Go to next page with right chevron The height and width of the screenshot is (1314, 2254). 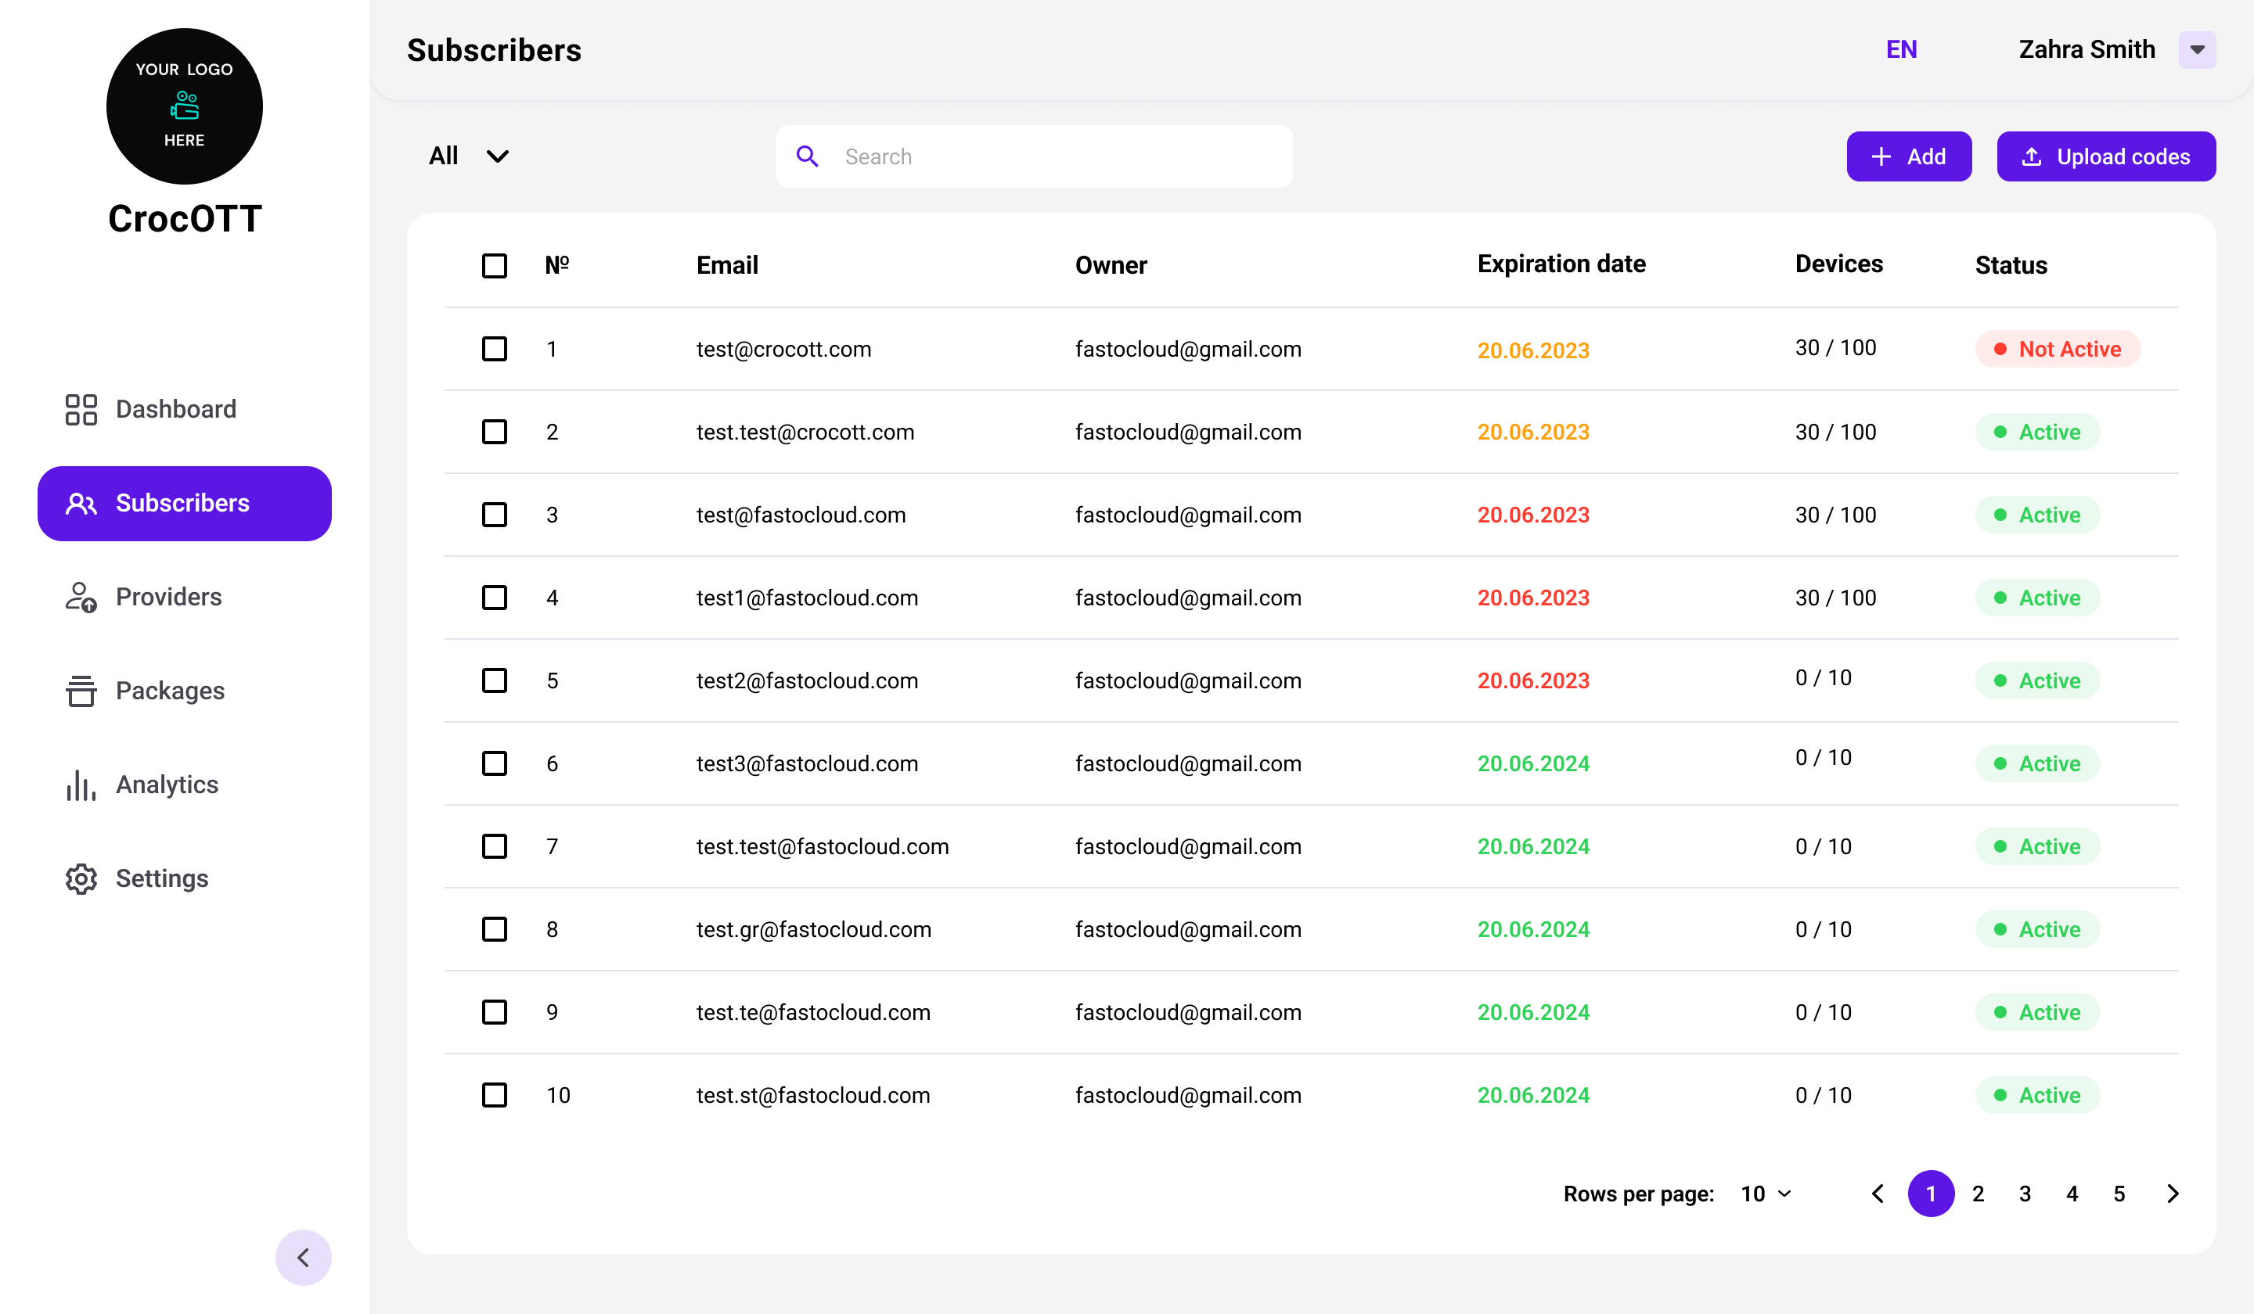2173,1194
